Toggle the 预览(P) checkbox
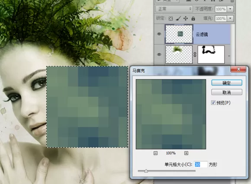 click(213, 103)
